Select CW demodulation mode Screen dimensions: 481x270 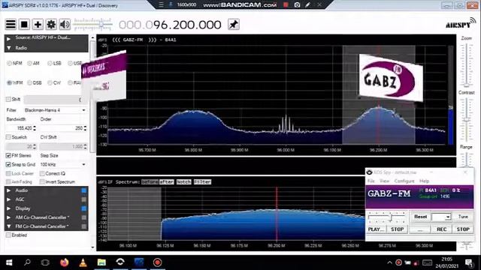pyautogui.click(x=50, y=82)
